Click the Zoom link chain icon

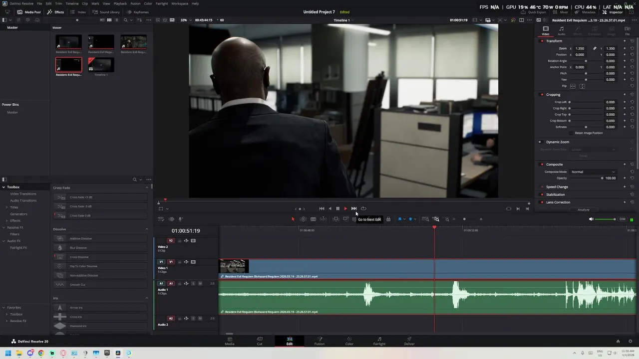pos(595,48)
